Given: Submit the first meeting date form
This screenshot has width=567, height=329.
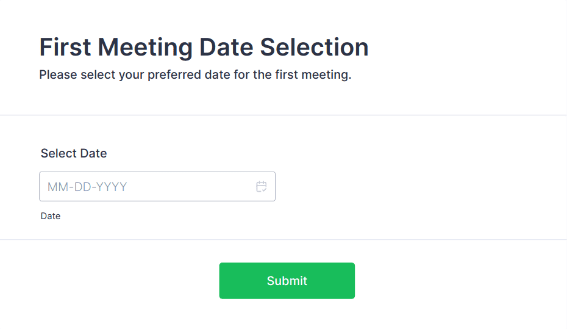Looking at the screenshot, I should [287, 281].
